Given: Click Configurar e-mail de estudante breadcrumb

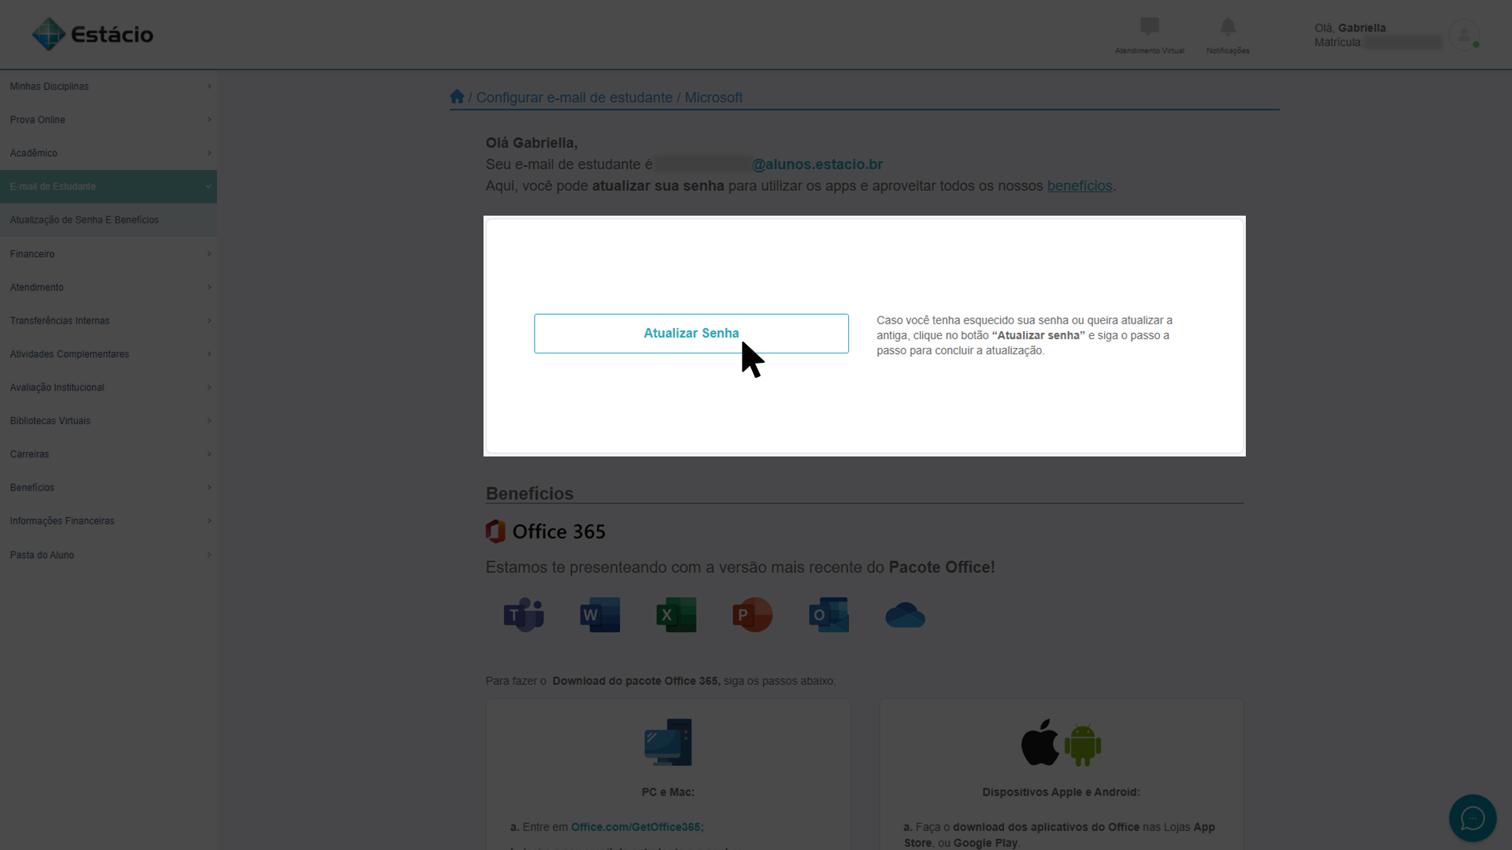Looking at the screenshot, I should pos(574,98).
